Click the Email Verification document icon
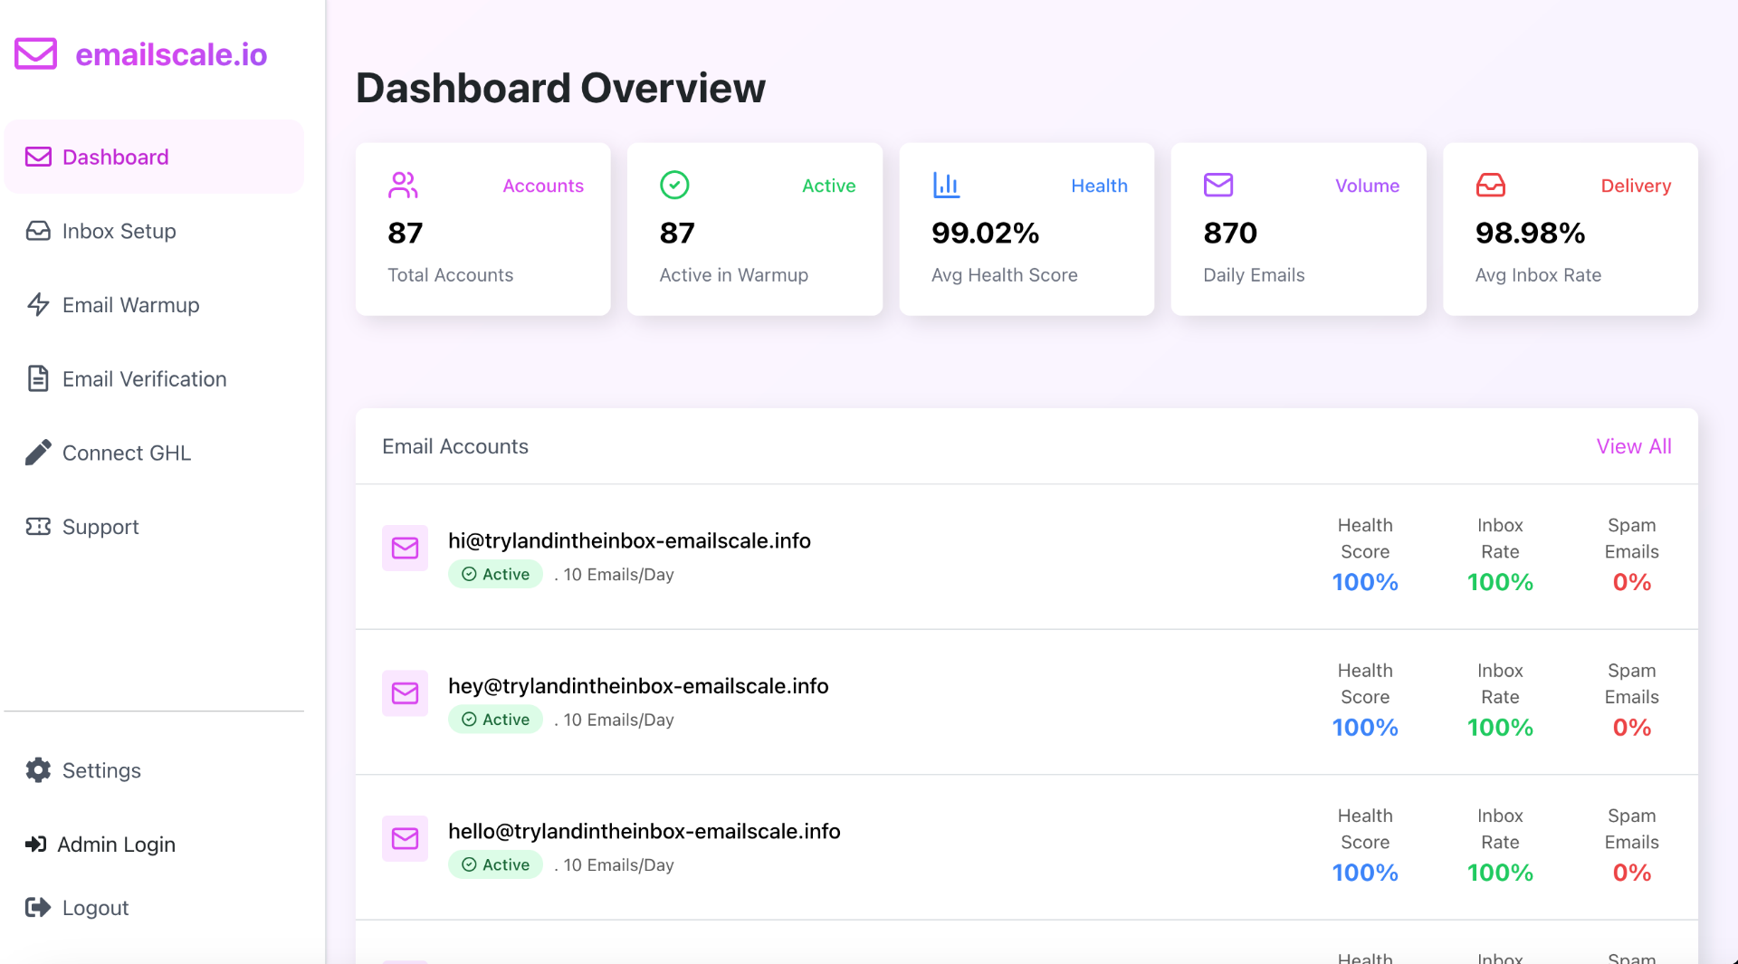 38,378
